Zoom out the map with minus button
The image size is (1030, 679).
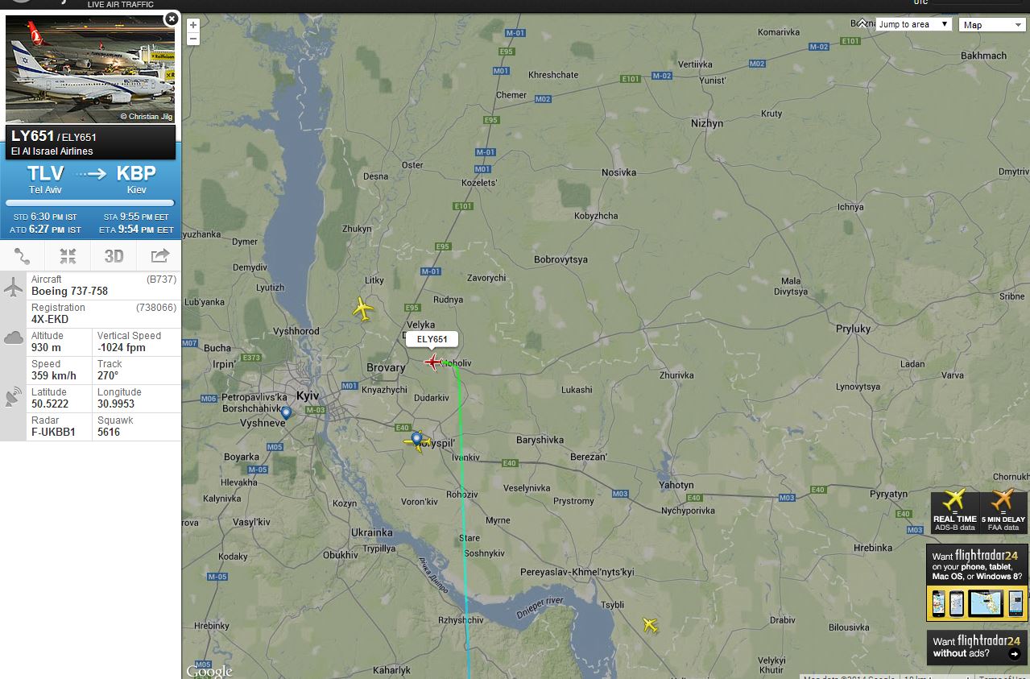pos(193,39)
